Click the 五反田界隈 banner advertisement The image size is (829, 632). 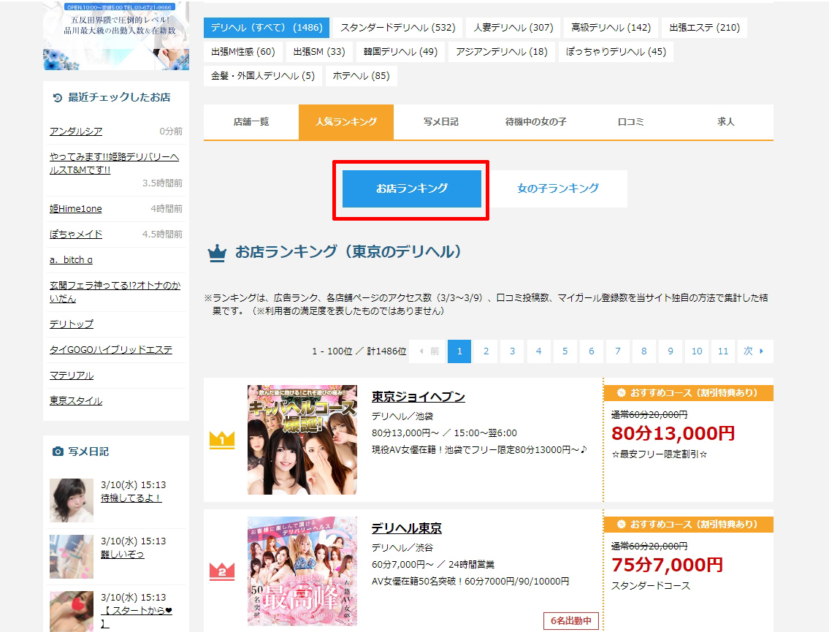(116, 36)
